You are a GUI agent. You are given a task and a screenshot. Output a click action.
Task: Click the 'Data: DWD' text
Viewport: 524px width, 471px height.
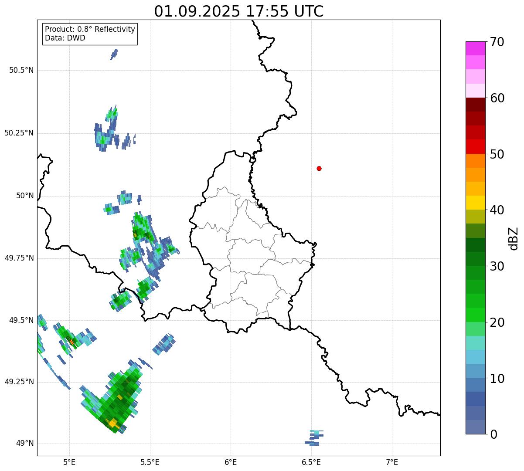pyautogui.click(x=65, y=38)
